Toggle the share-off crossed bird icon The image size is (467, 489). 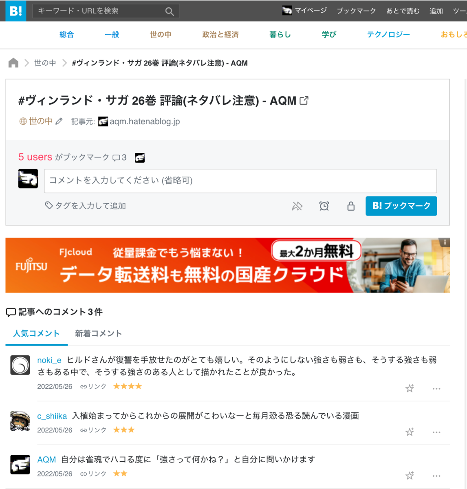tap(297, 206)
